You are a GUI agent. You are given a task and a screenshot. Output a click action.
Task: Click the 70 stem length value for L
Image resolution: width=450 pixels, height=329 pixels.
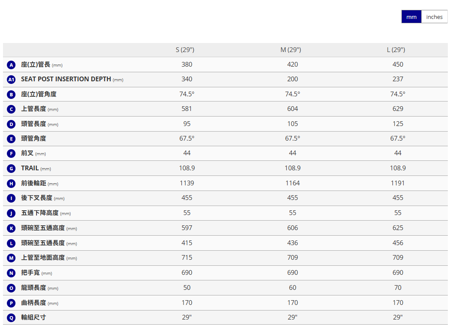point(398,288)
